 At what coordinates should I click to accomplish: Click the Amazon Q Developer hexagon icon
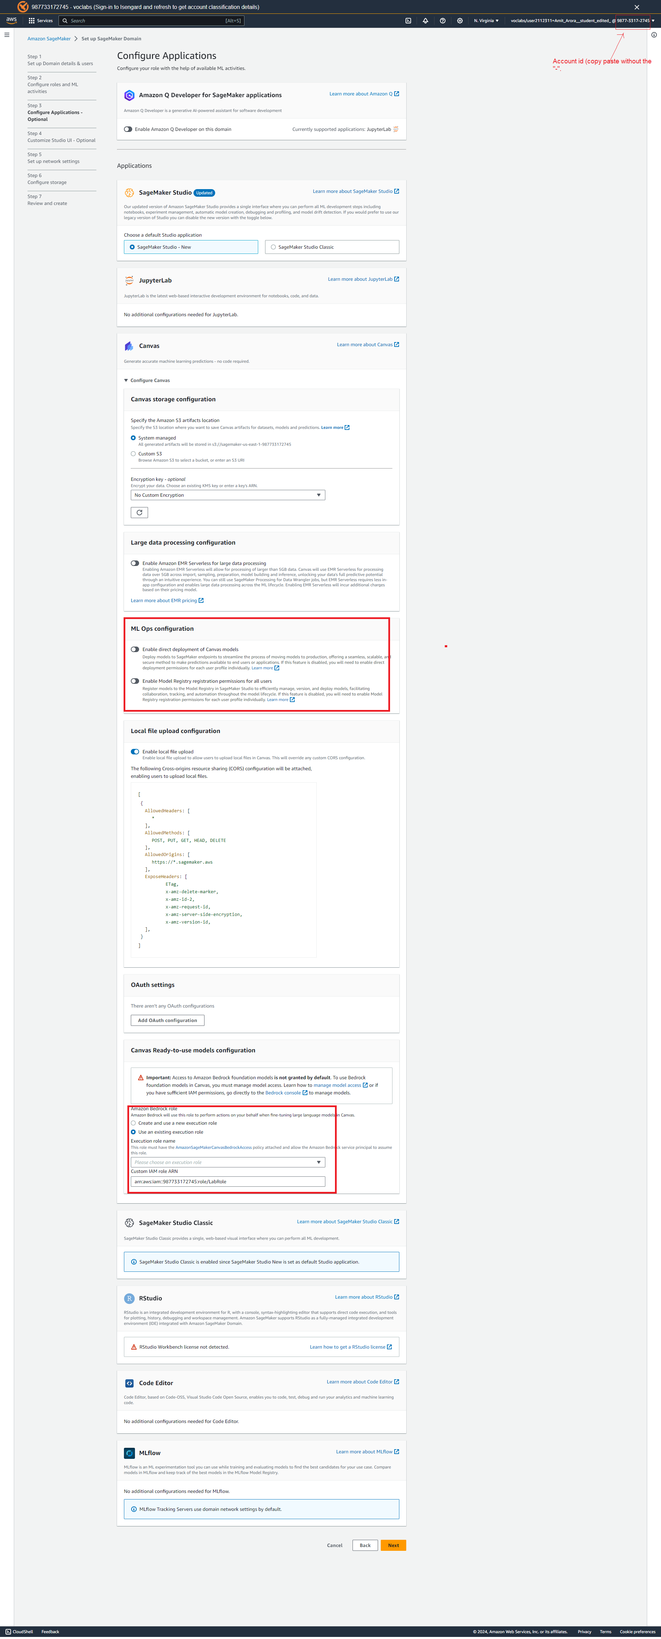point(129,95)
